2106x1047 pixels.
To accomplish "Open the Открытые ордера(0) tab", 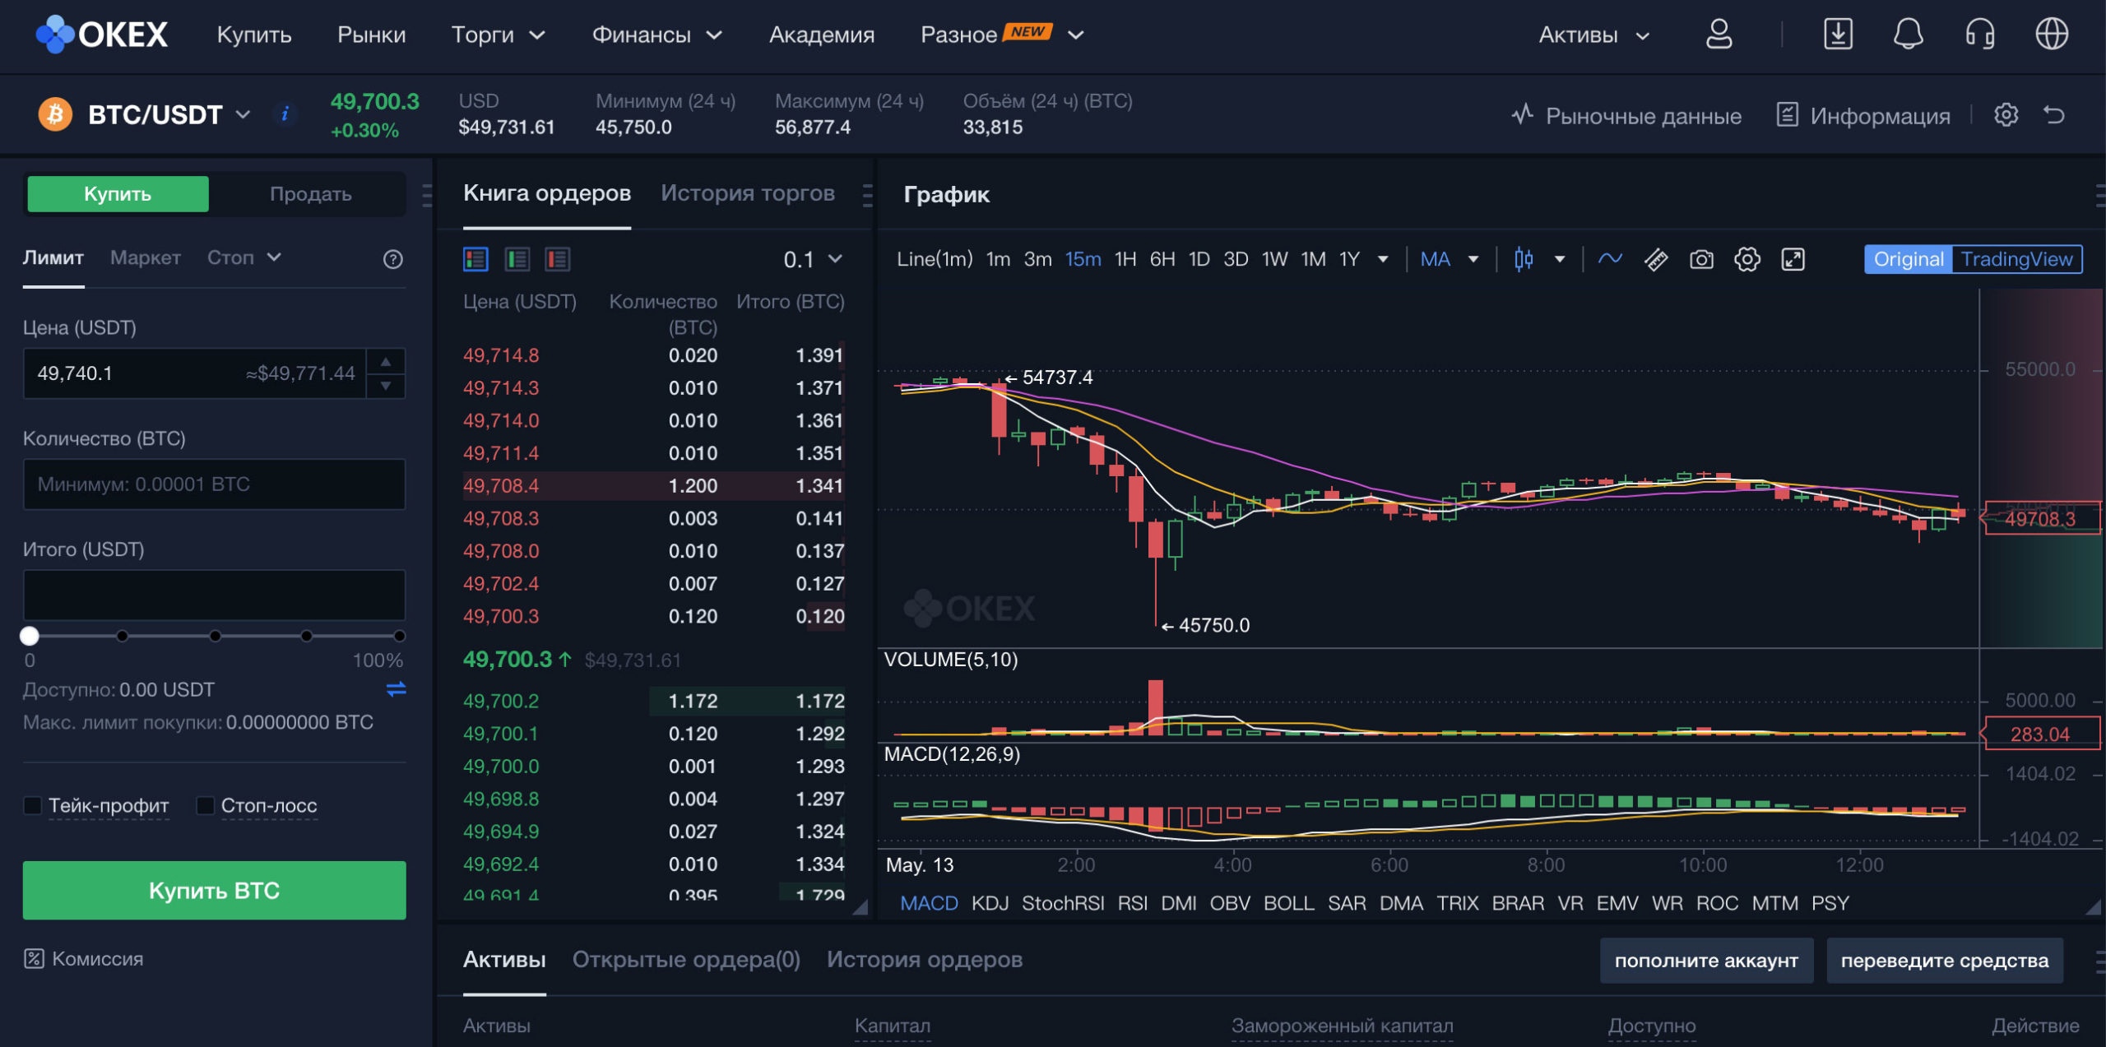I will [x=686, y=959].
